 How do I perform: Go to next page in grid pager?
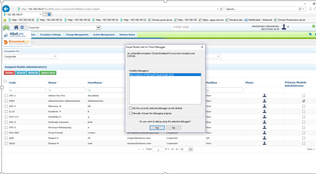(x=173, y=149)
